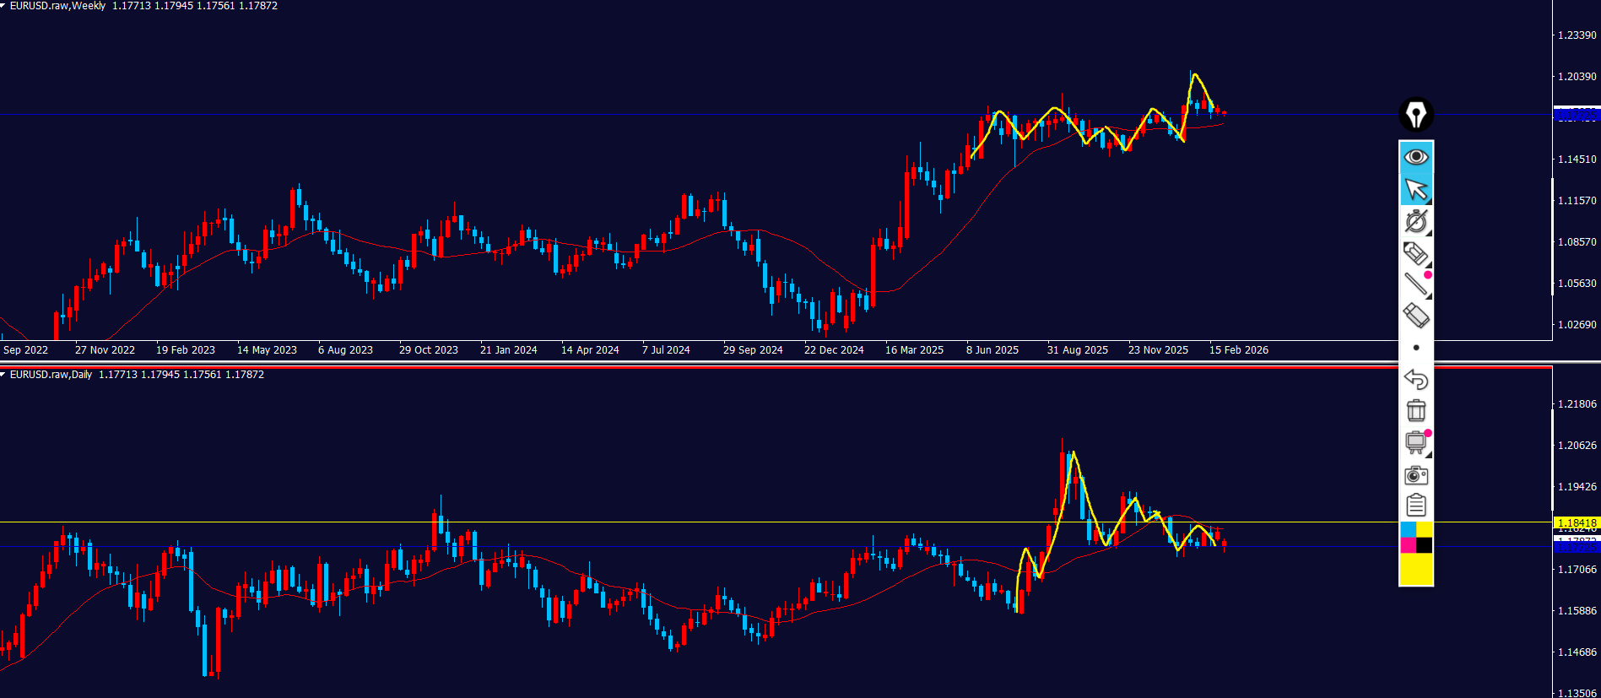Image resolution: width=1601 pixels, height=698 pixels.
Task: Pick the black color swatch
Action: tap(1424, 545)
